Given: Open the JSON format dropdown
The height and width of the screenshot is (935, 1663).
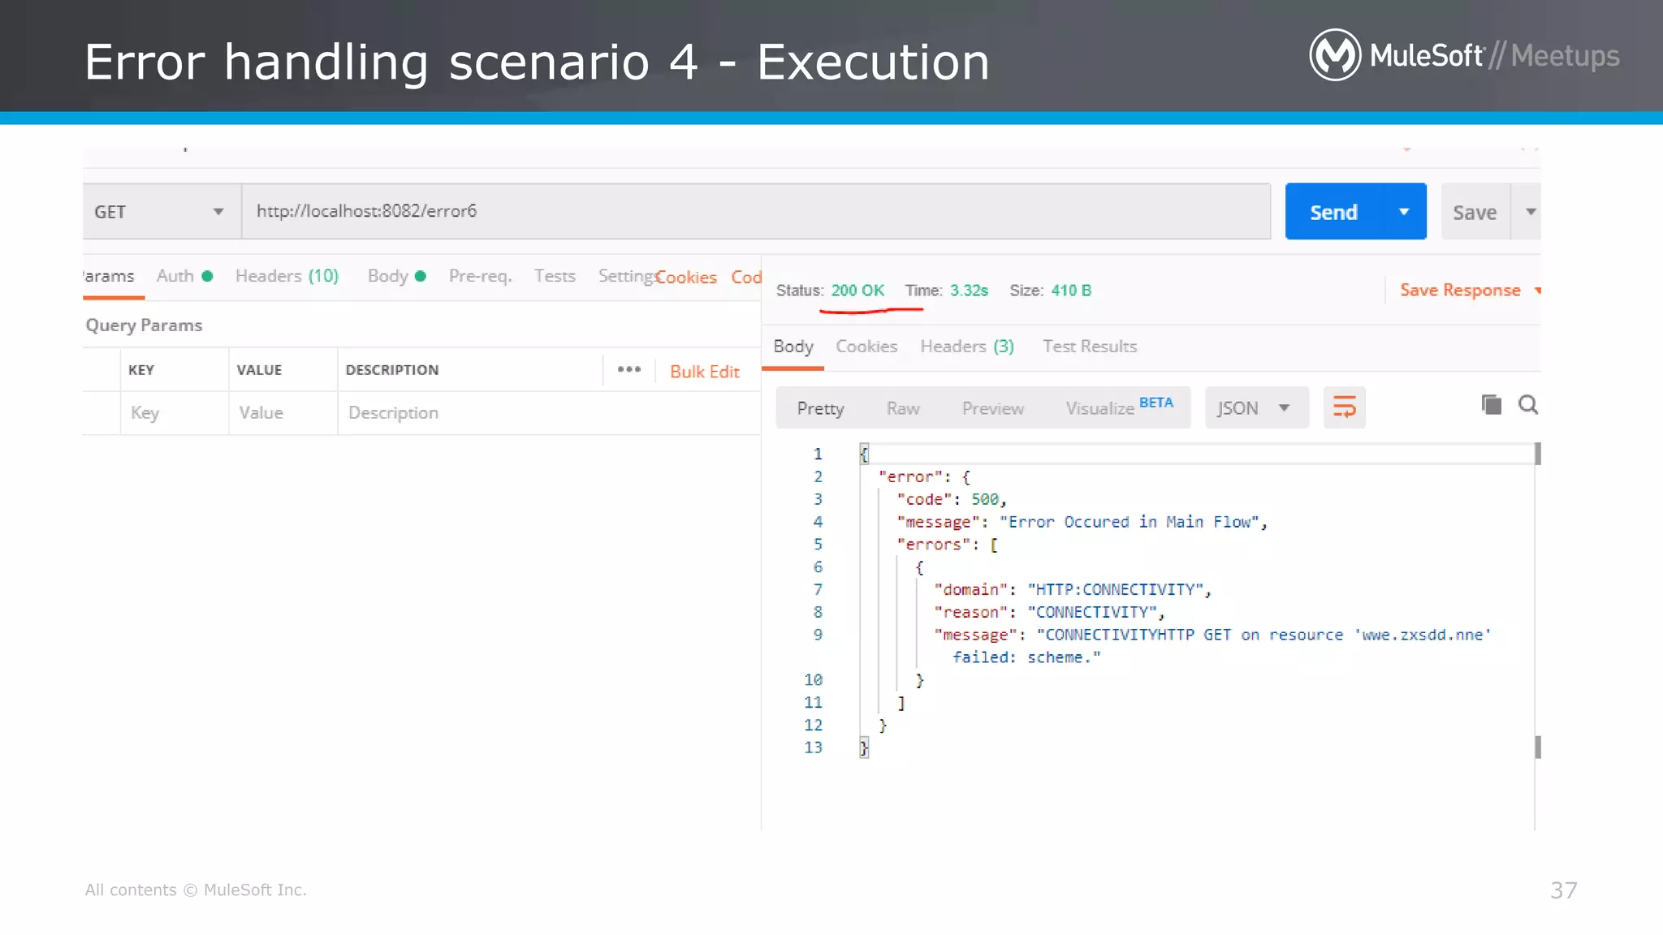Looking at the screenshot, I should (x=1256, y=408).
